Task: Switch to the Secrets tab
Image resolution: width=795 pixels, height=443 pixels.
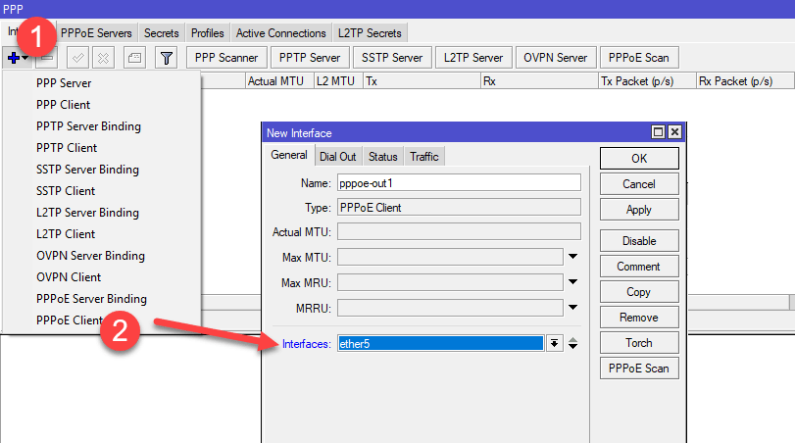Action: click(x=161, y=33)
